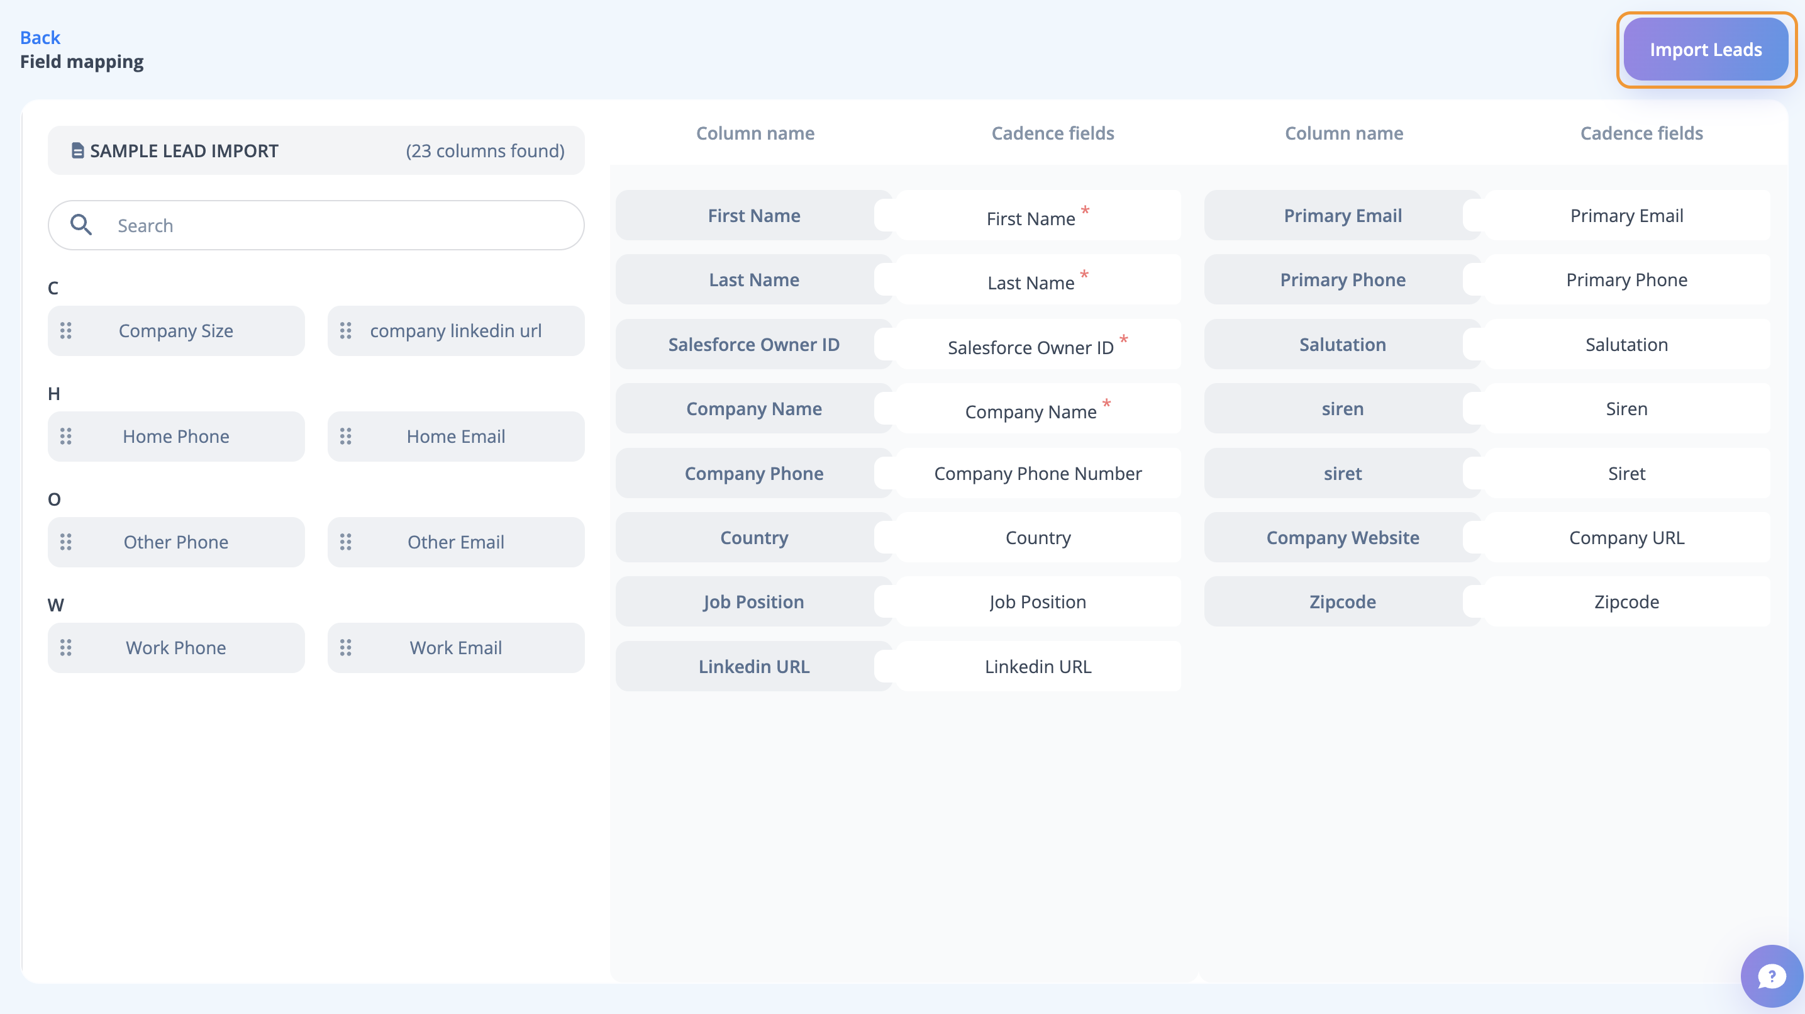Click the Linkedin URL cadence field
The height and width of the screenshot is (1014, 1805).
coord(1037,666)
